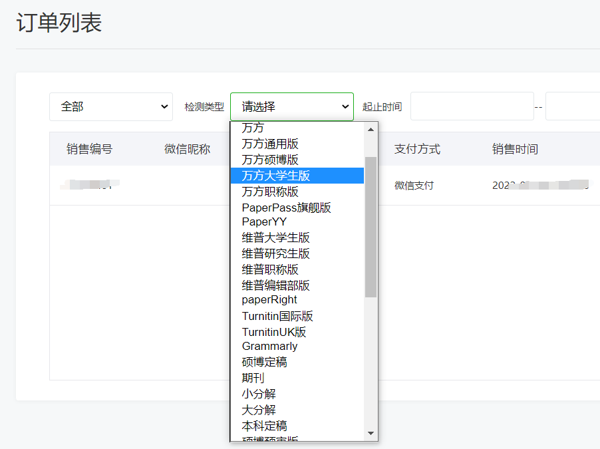Click the 支付方式 column header
Image resolution: width=600 pixels, height=449 pixels.
point(418,149)
